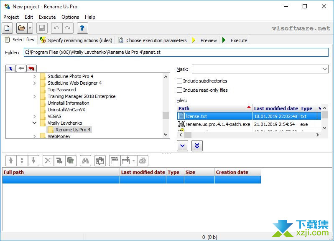Expand Training Manager 2018 Enterprise folder
This screenshot has width=334, height=241.
click(x=35, y=96)
